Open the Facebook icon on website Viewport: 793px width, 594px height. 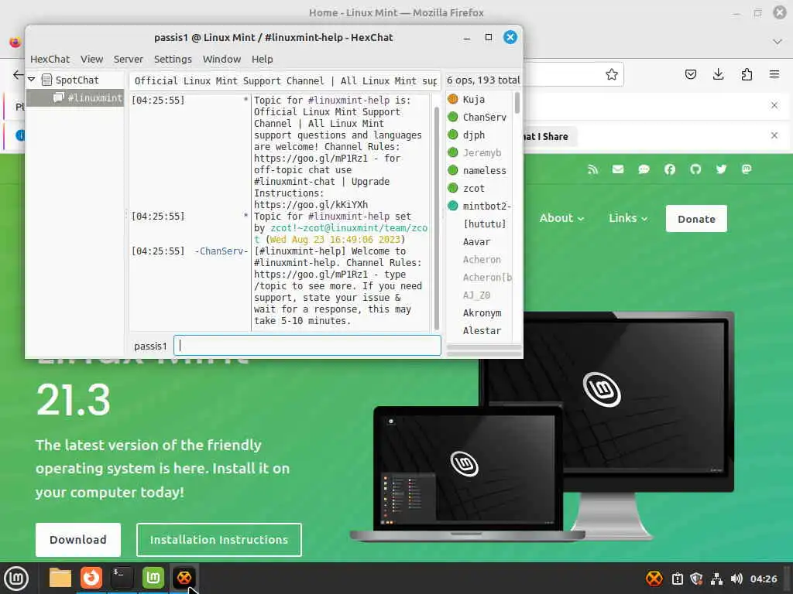point(670,169)
